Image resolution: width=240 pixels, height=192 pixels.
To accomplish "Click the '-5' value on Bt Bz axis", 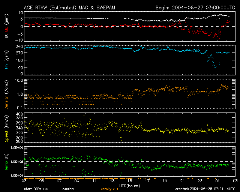I will coord(20,34).
